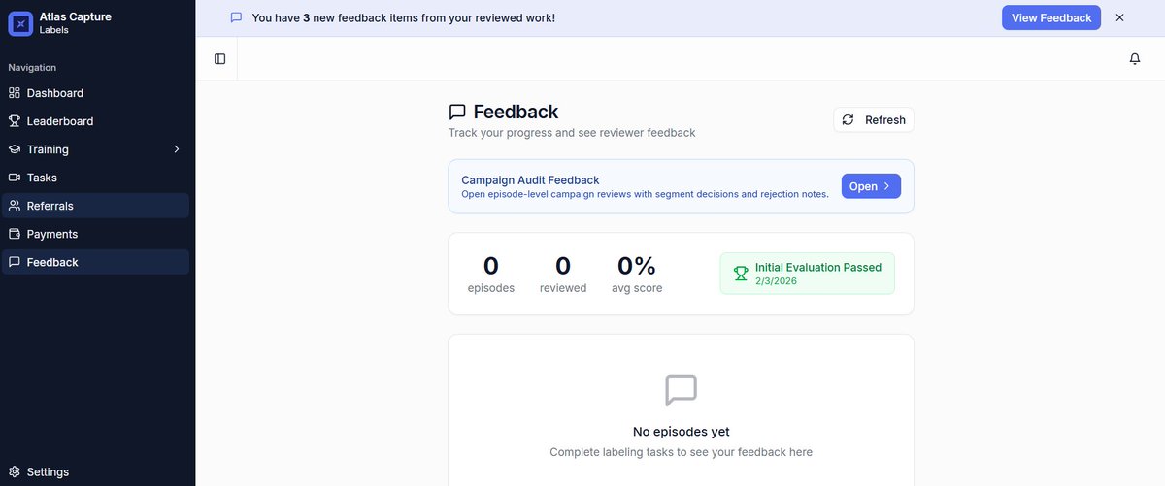The width and height of the screenshot is (1165, 486).
Task: Click the 0 reviewed stat
Action: [563, 274]
